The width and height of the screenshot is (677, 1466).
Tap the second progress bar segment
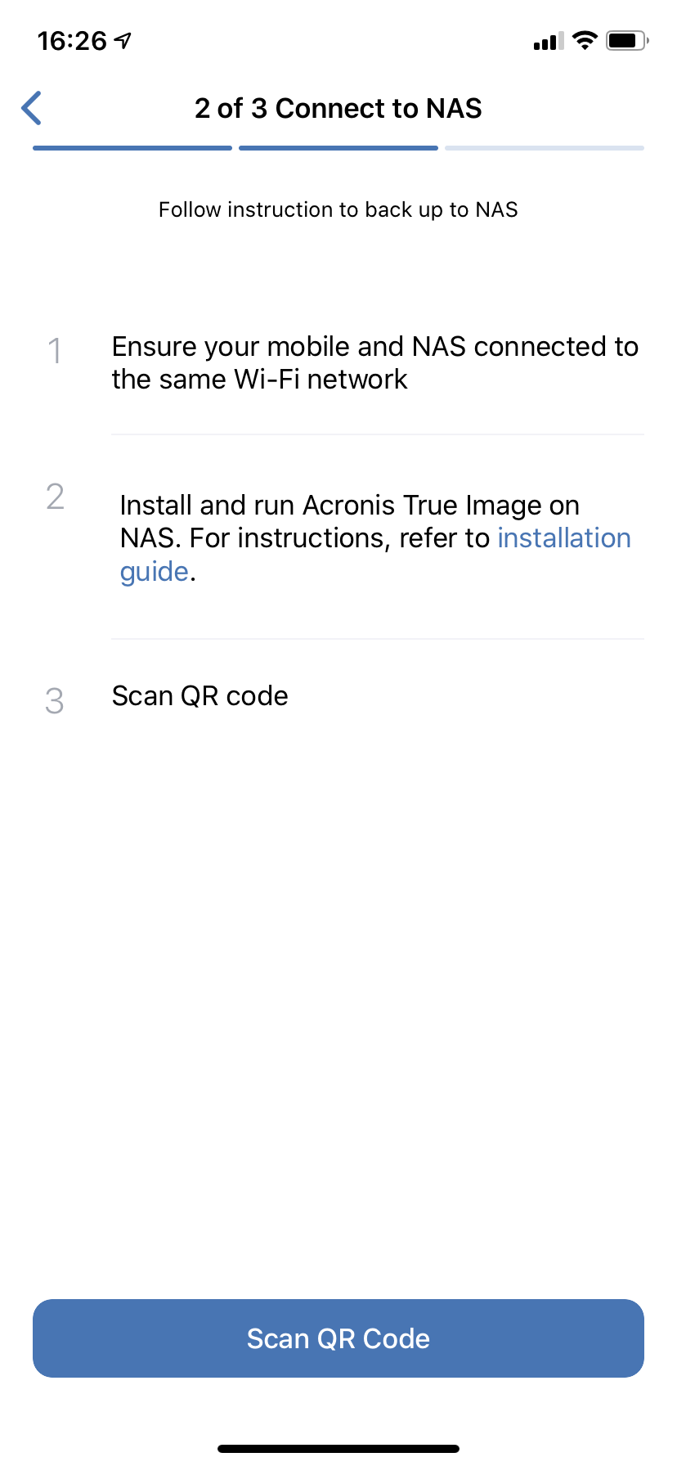(338, 148)
